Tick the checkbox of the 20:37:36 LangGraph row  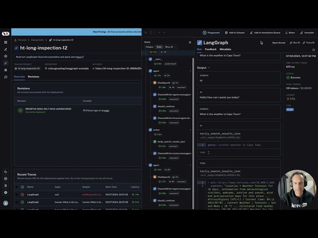(17, 202)
